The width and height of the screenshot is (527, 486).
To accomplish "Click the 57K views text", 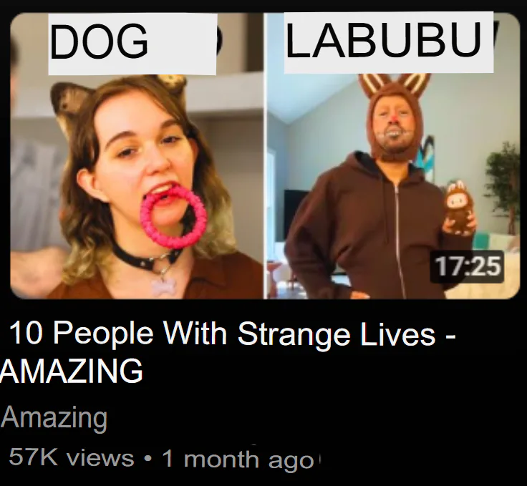I will point(72,457).
